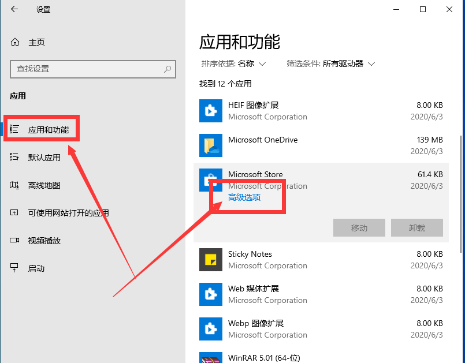Select the Microsoft Store app icon
Screen dimensions: 465x363
point(211,179)
